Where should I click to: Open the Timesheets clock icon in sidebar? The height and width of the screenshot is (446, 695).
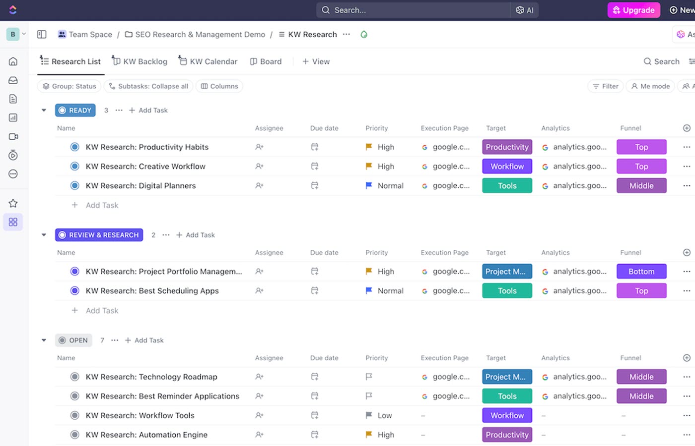point(13,156)
